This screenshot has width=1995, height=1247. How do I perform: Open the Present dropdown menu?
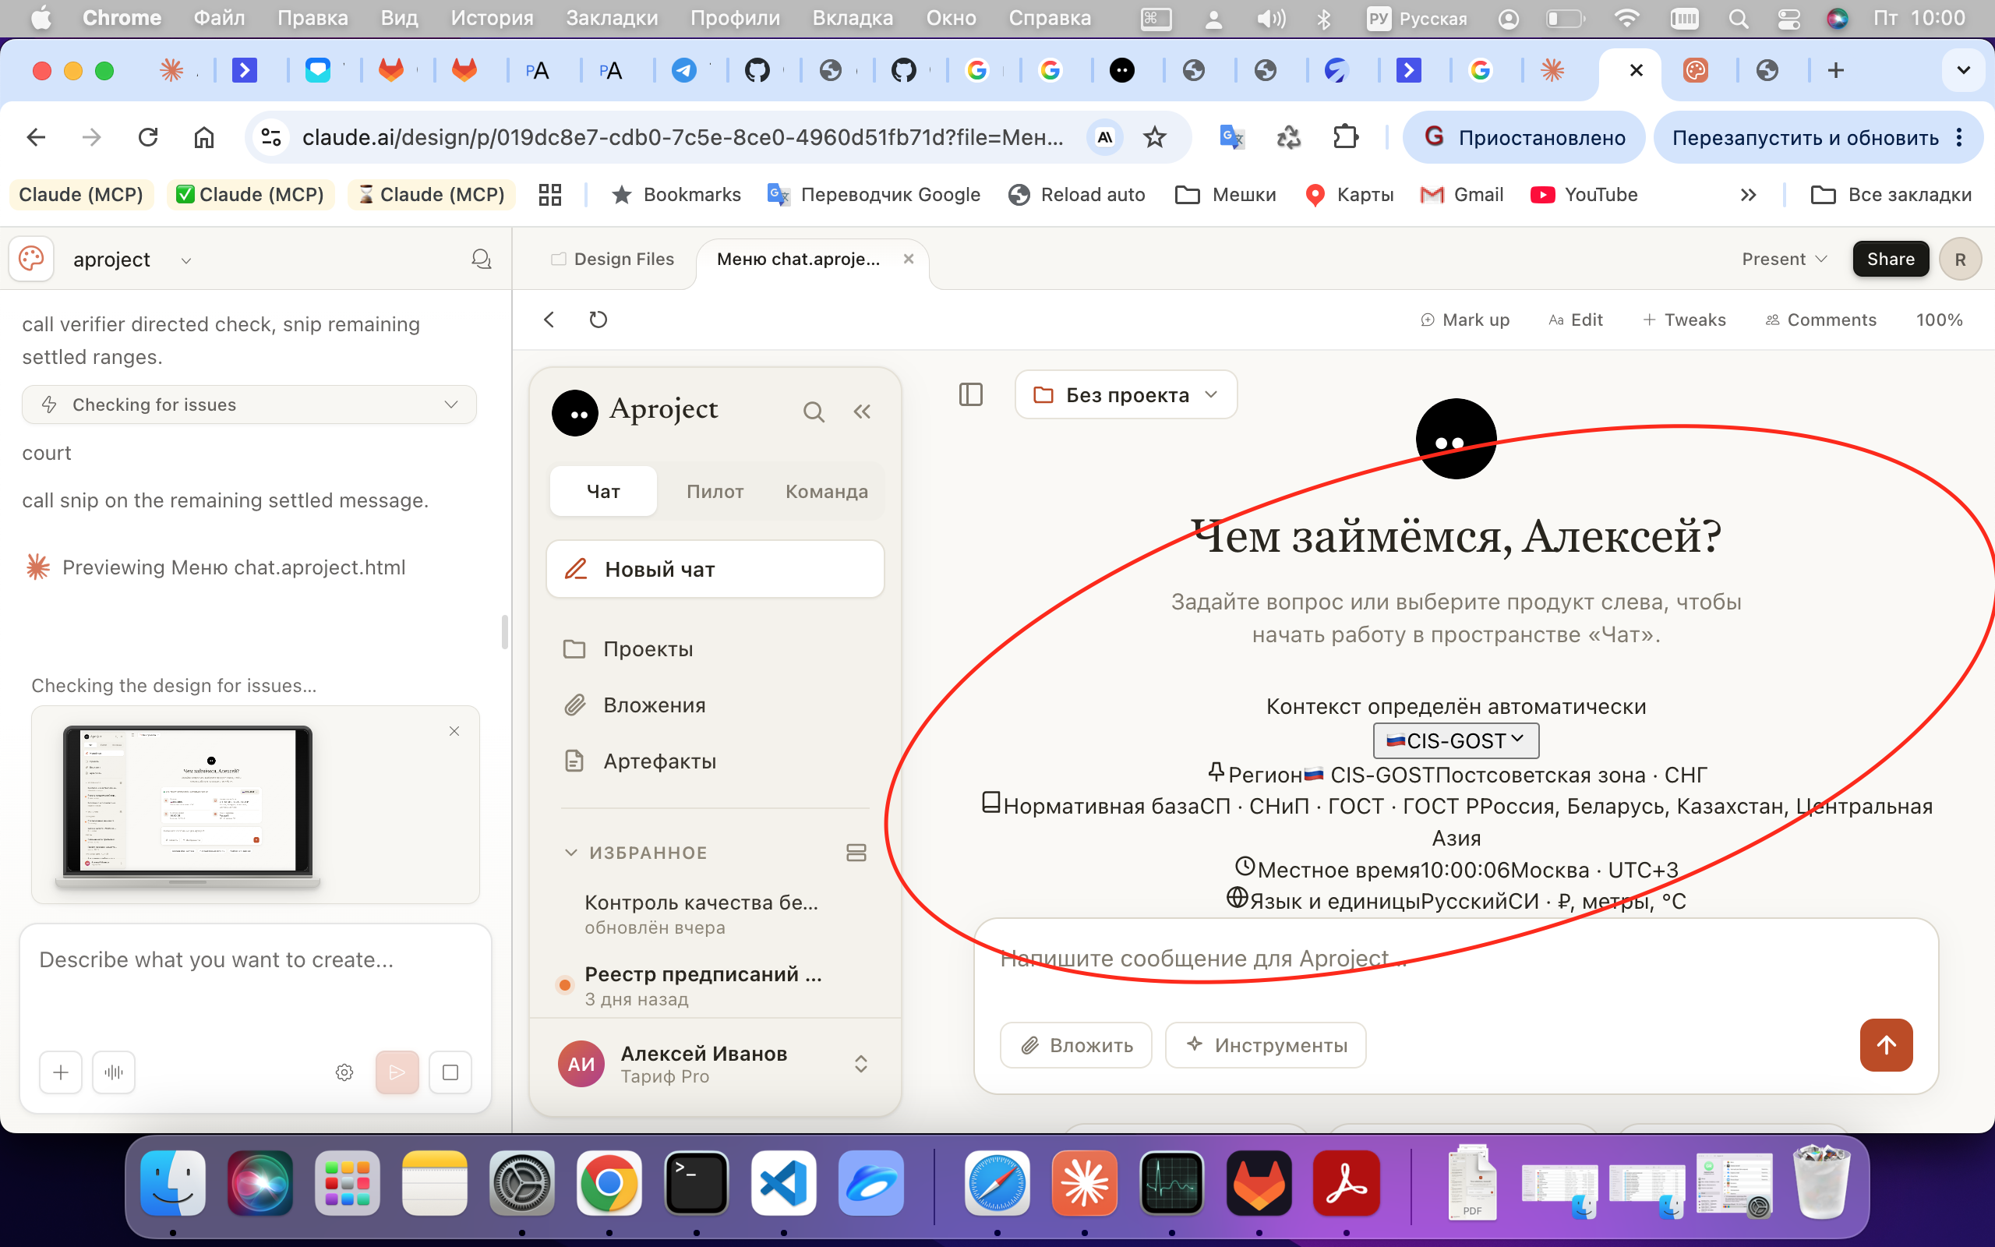point(1785,259)
